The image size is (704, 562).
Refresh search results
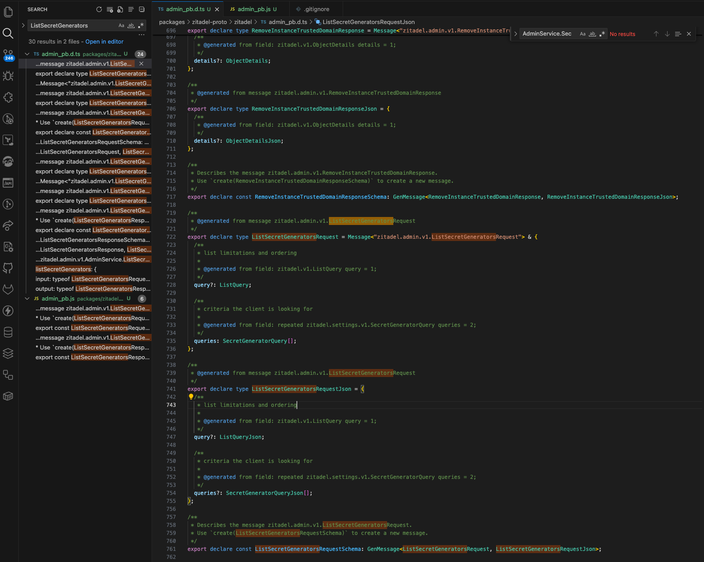pos(99,9)
